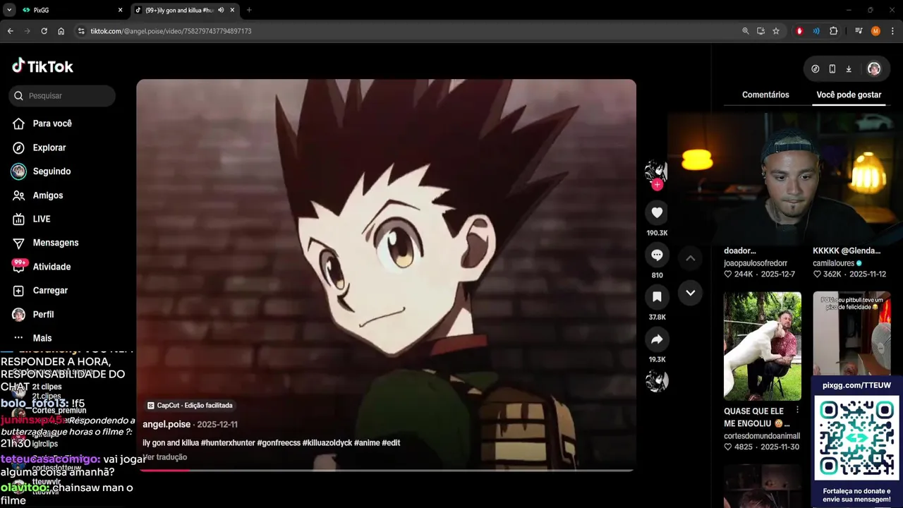Viewport: 903px width, 508px height.
Task: Reload the page
Action: 44,31
